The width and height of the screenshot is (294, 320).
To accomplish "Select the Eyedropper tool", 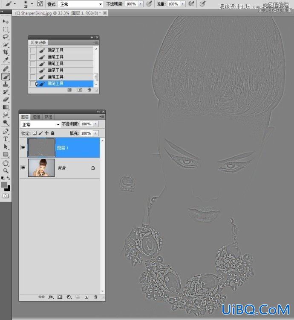I will (6, 60).
